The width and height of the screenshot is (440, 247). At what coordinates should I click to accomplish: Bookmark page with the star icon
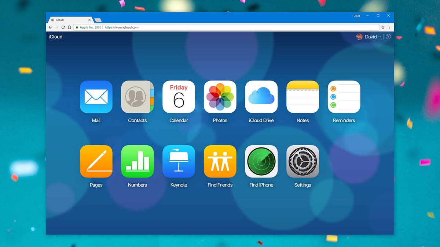[x=383, y=27]
